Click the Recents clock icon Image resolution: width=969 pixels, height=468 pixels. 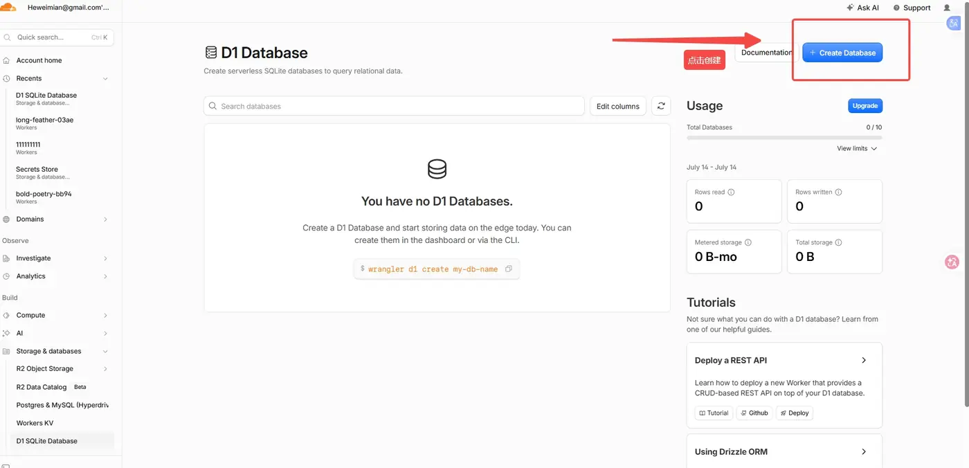coord(6,78)
